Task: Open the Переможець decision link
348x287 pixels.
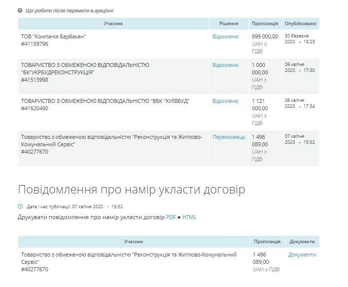Action: pos(229,137)
